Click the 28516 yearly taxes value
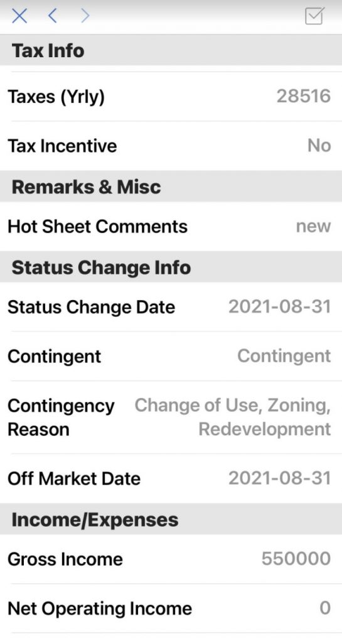Image resolution: width=342 pixels, height=643 pixels. point(304,96)
